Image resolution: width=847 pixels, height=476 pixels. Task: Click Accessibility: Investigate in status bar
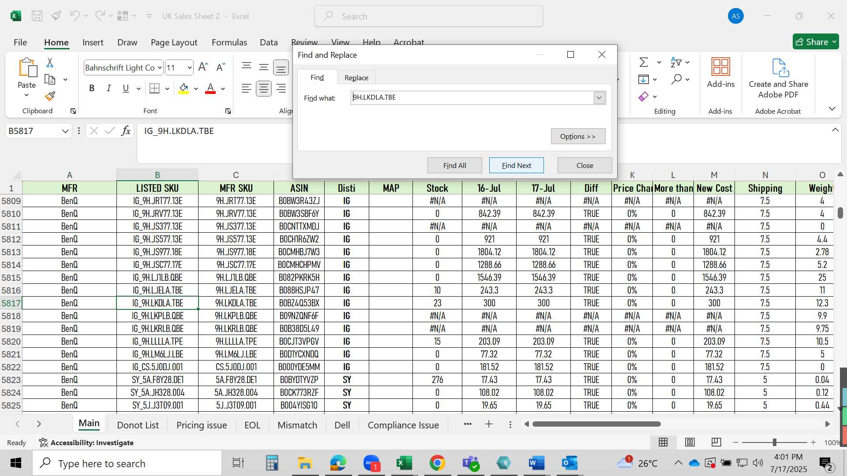(x=86, y=443)
